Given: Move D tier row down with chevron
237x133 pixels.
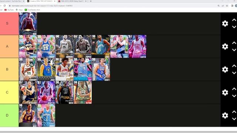Looking at the screenshot, I should point(234,119).
